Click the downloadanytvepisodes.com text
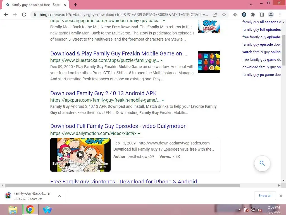 (174, 143)
